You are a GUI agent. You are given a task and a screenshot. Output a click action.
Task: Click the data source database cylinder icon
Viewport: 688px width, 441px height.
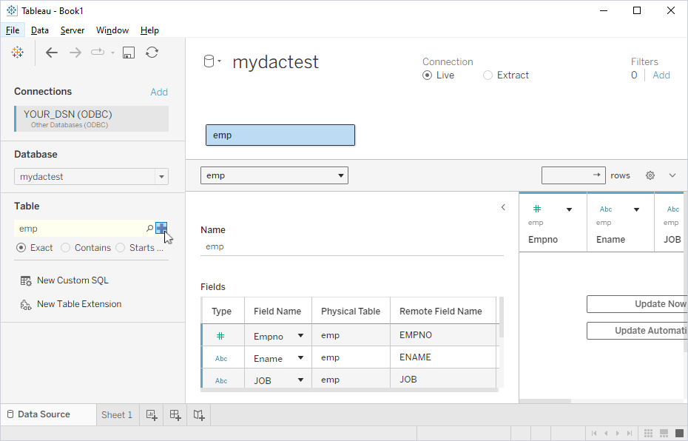[209, 61]
